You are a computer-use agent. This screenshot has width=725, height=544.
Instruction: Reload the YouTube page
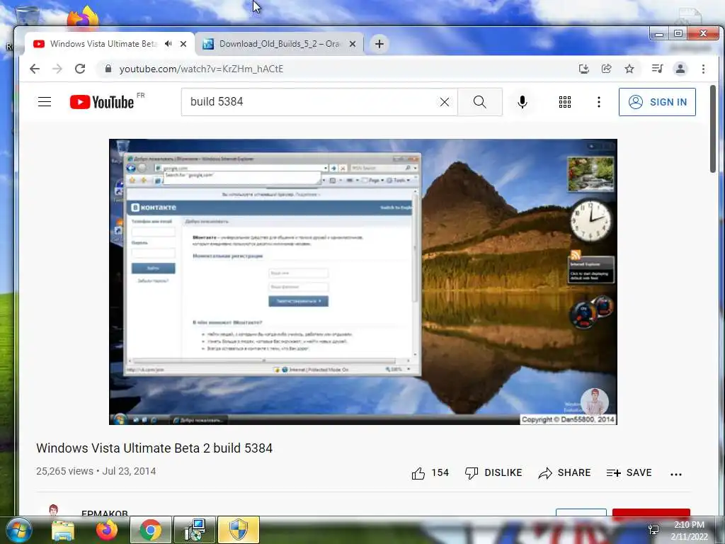(x=80, y=69)
